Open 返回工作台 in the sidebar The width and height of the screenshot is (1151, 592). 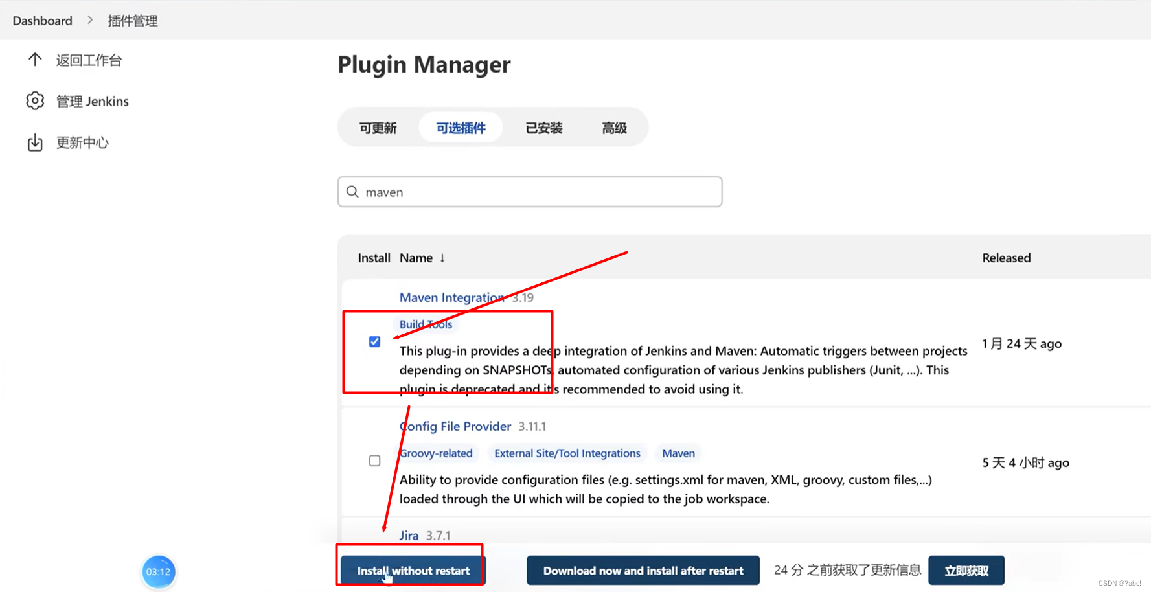pos(89,60)
